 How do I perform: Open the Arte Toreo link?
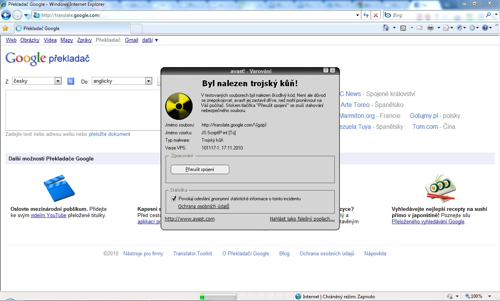[355, 105]
